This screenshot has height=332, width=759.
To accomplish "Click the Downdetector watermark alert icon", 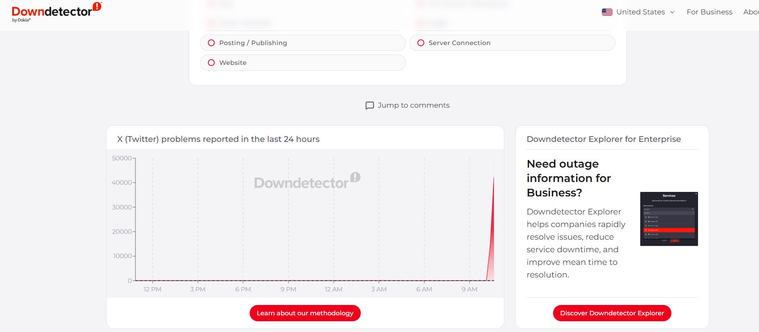I will point(355,177).
